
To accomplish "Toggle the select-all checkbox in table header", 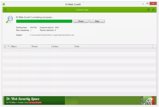I will click(5, 46).
